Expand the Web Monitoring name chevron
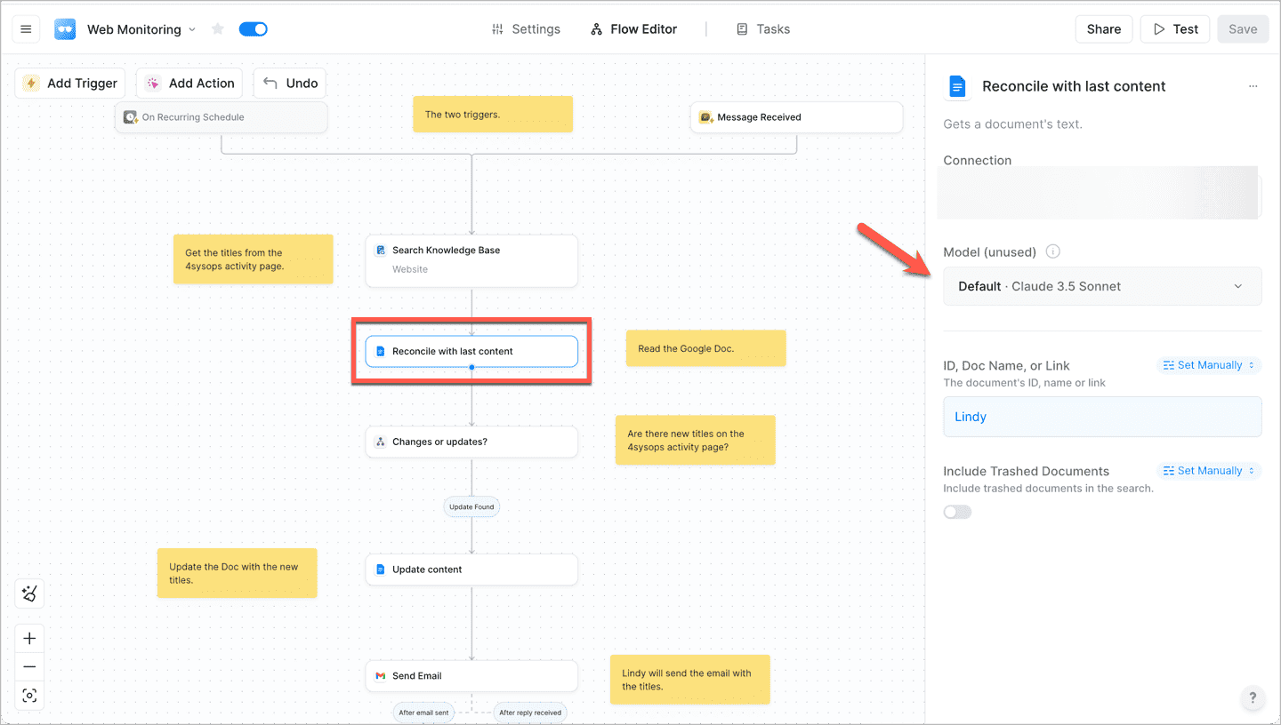The image size is (1281, 725). (192, 29)
